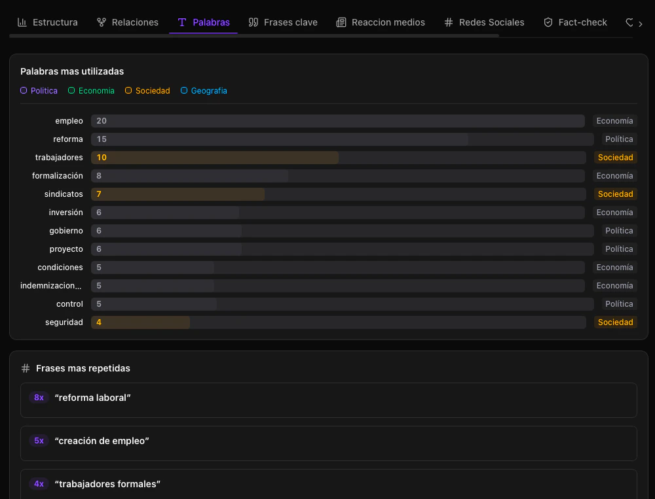Screen dimensions: 655x499
Task: Open the "reforma laboral" phrase card
Action: coord(328,400)
